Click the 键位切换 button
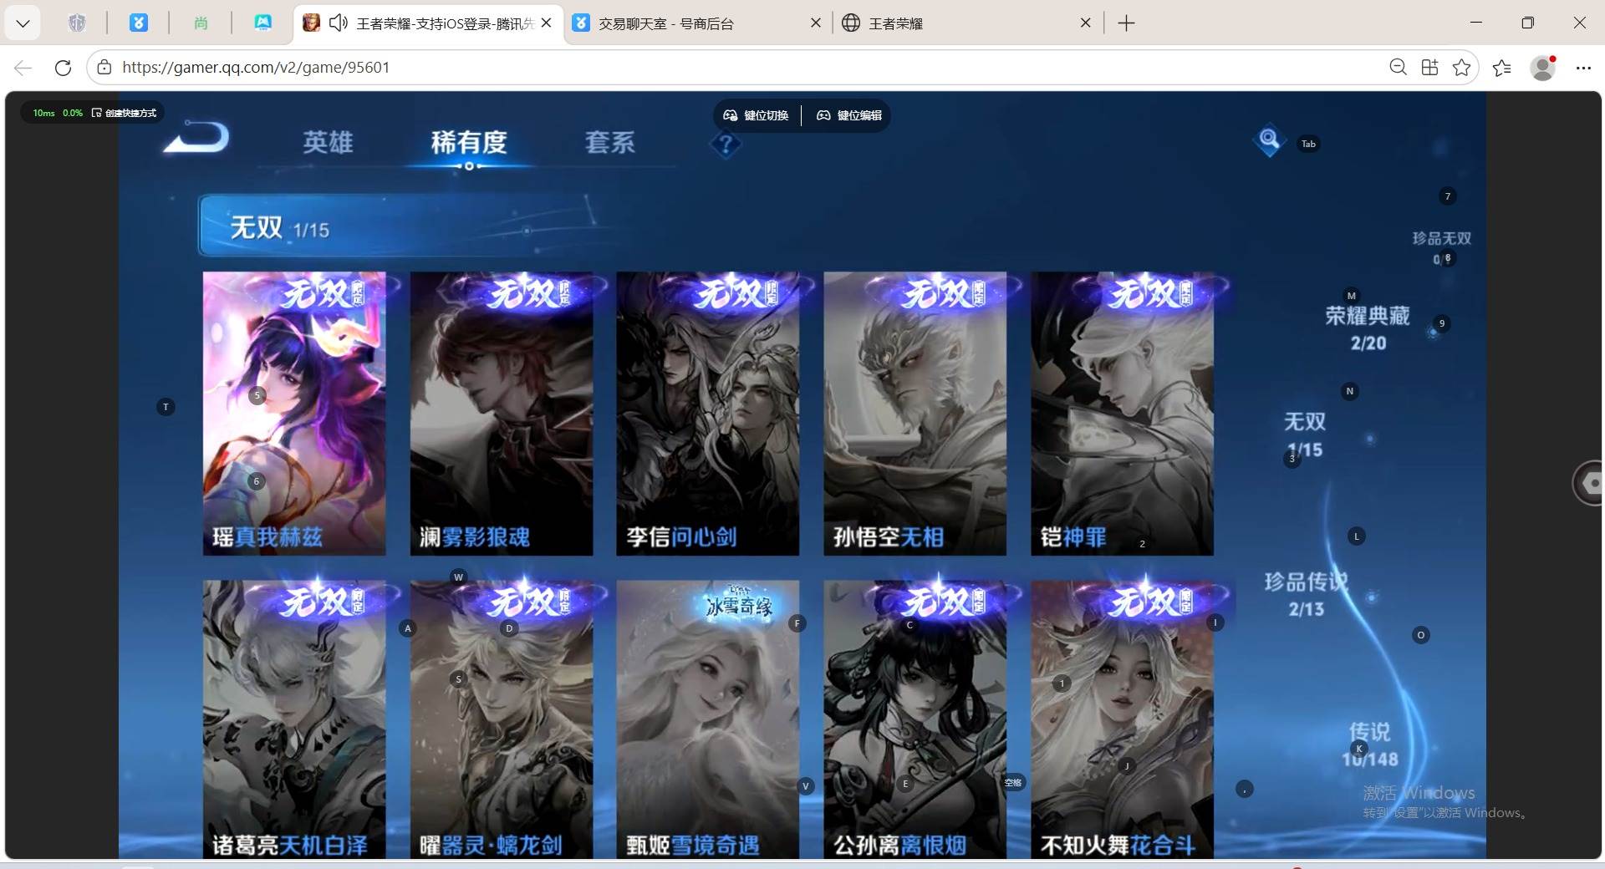This screenshot has width=1605, height=869. 756,115
